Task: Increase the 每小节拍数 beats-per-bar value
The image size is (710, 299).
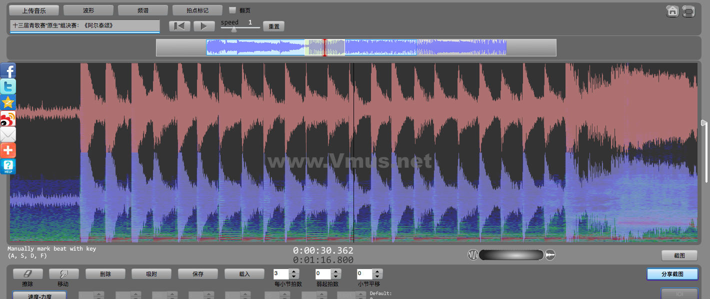Action: coord(294,272)
